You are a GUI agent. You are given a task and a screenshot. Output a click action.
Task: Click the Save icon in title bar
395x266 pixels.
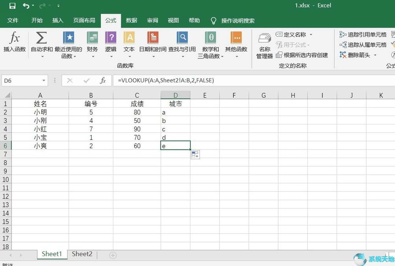pos(12,6)
